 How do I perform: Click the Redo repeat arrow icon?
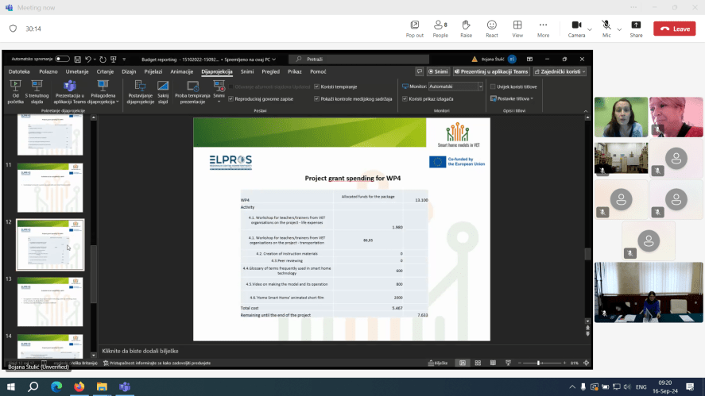click(x=103, y=60)
